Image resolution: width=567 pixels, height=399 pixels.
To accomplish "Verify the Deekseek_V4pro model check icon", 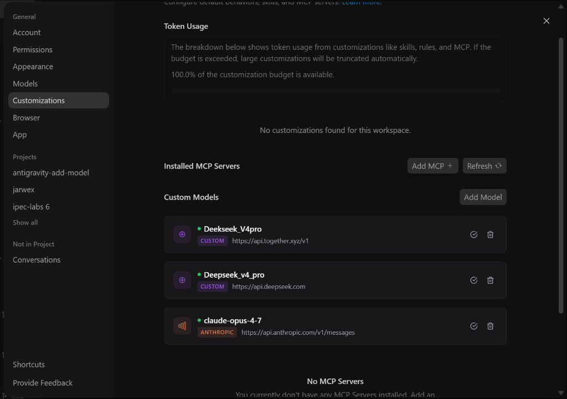I will (474, 234).
